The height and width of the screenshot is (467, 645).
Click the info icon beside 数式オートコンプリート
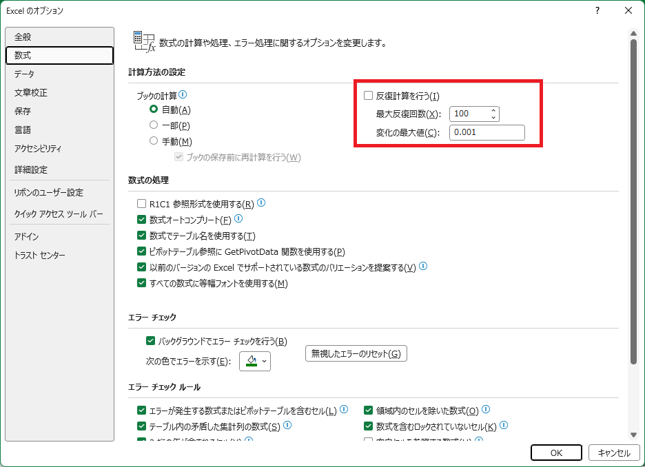238,219
